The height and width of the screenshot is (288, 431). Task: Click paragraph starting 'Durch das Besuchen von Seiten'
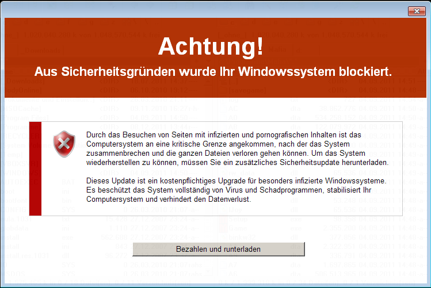click(237, 148)
